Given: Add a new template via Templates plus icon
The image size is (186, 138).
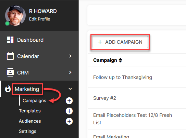Looking at the screenshot, I should coord(69,111).
